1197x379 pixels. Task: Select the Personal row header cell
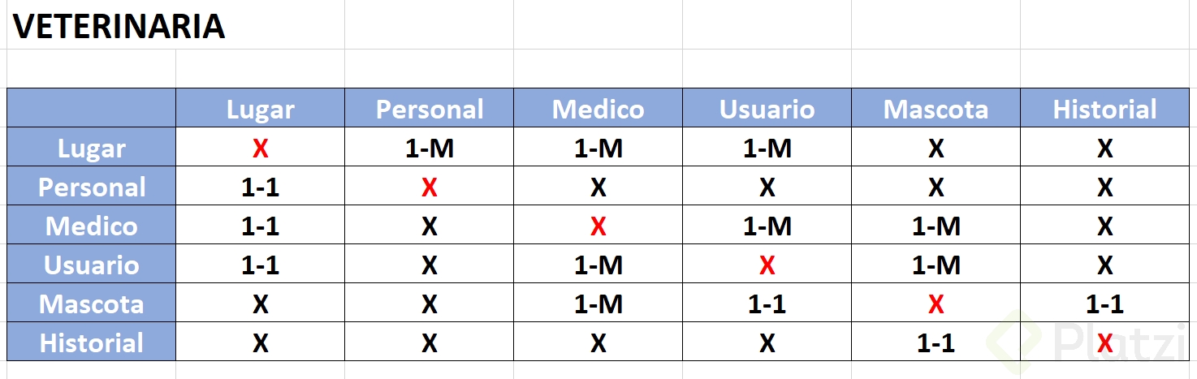tap(92, 187)
